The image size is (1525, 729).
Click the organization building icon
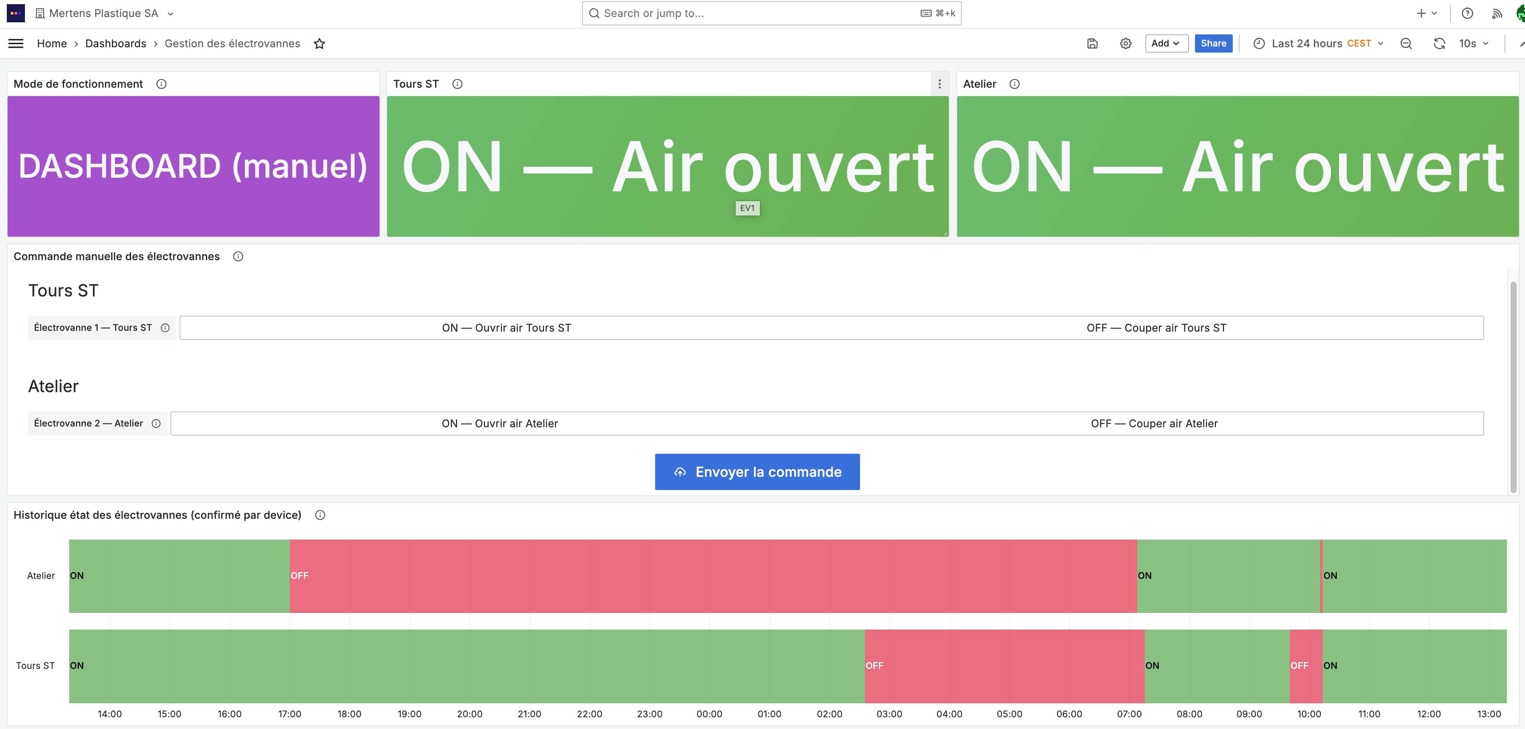[40, 13]
